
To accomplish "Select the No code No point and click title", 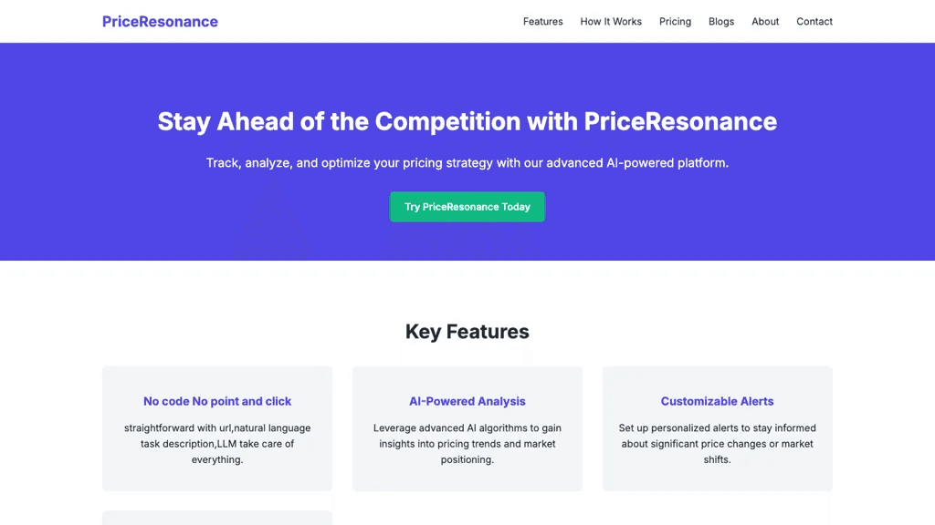I will 217,401.
